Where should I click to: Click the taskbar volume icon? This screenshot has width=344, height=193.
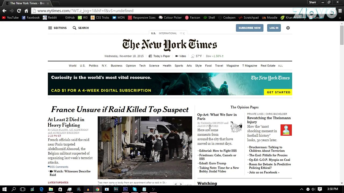coord(313,189)
